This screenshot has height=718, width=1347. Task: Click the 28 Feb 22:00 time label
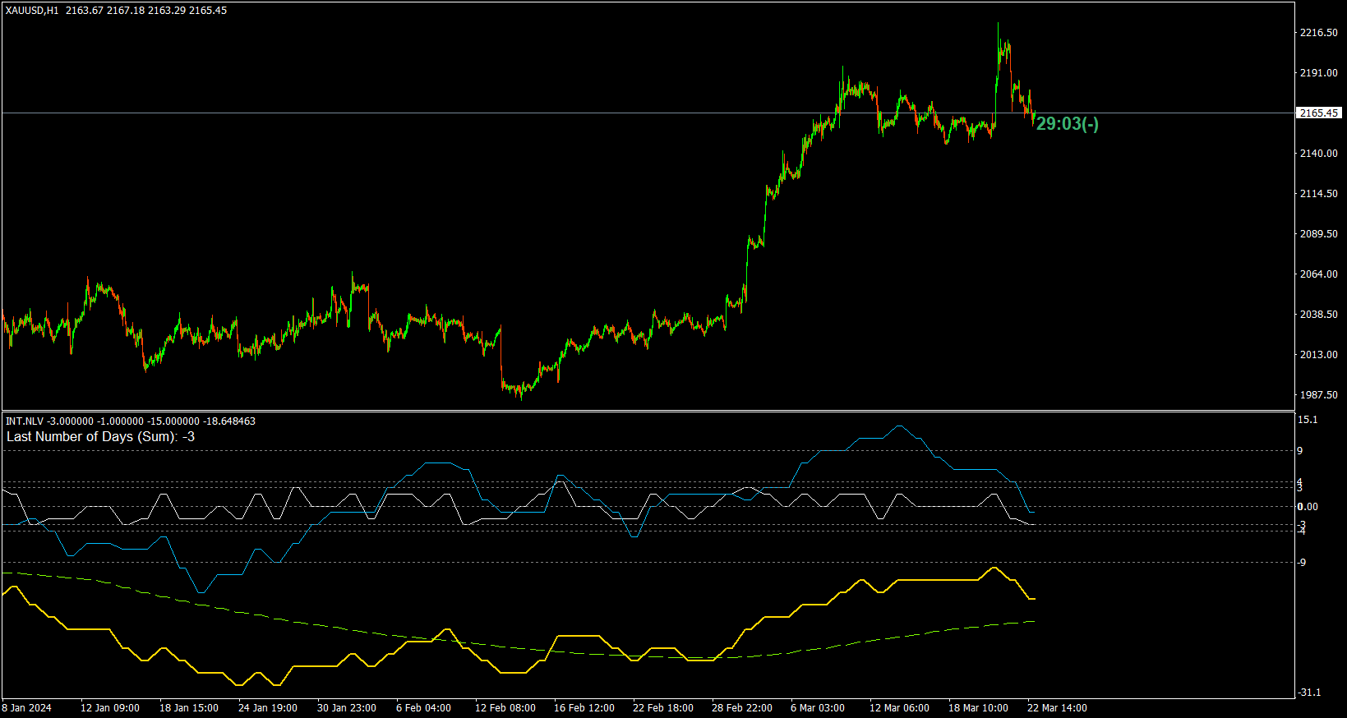click(742, 708)
